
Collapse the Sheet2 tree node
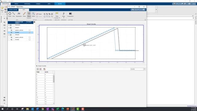pos(9,35)
